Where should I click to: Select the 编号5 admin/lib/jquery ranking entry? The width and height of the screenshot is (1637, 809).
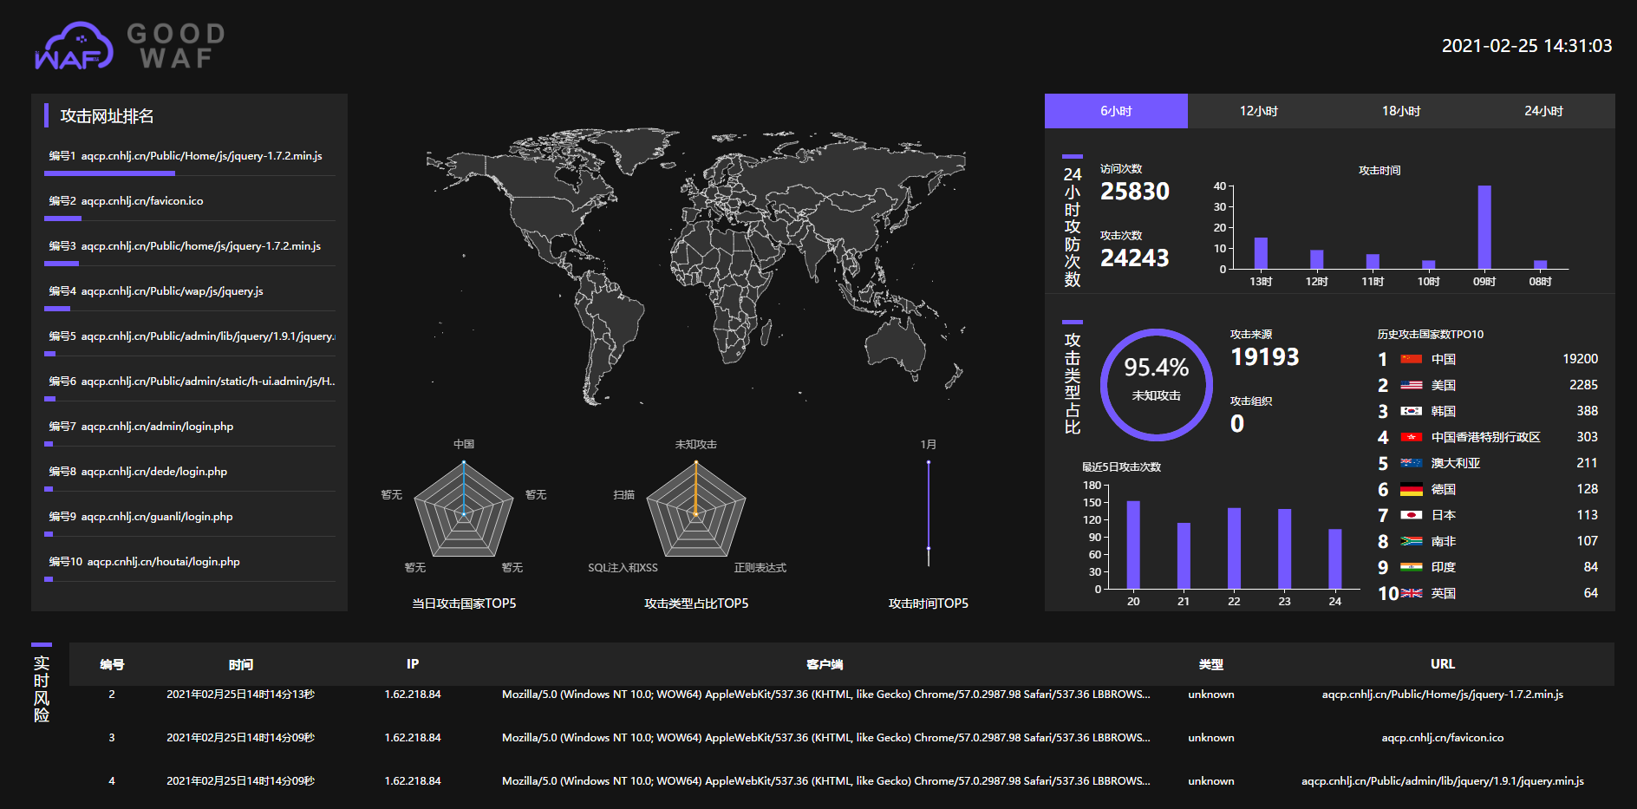(x=192, y=336)
